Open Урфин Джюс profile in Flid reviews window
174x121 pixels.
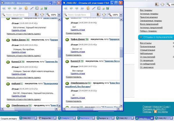click(78, 39)
